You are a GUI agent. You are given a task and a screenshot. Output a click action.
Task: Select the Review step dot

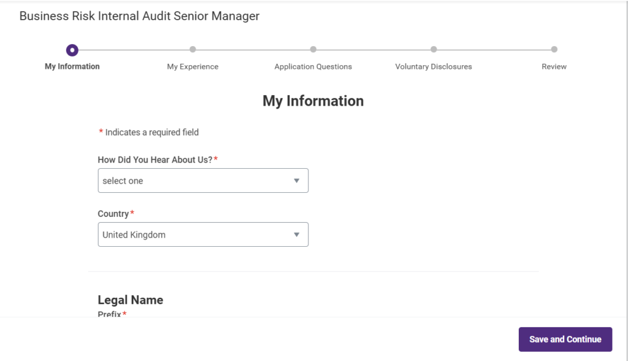(554, 49)
